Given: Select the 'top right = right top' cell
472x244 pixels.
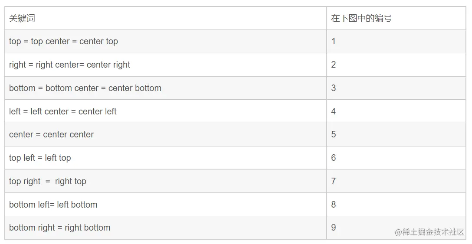Looking at the screenshot, I should tap(48, 181).
